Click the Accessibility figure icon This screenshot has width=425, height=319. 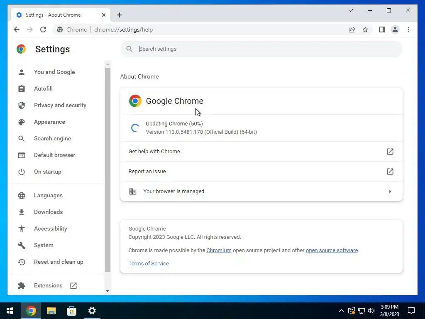point(22,229)
